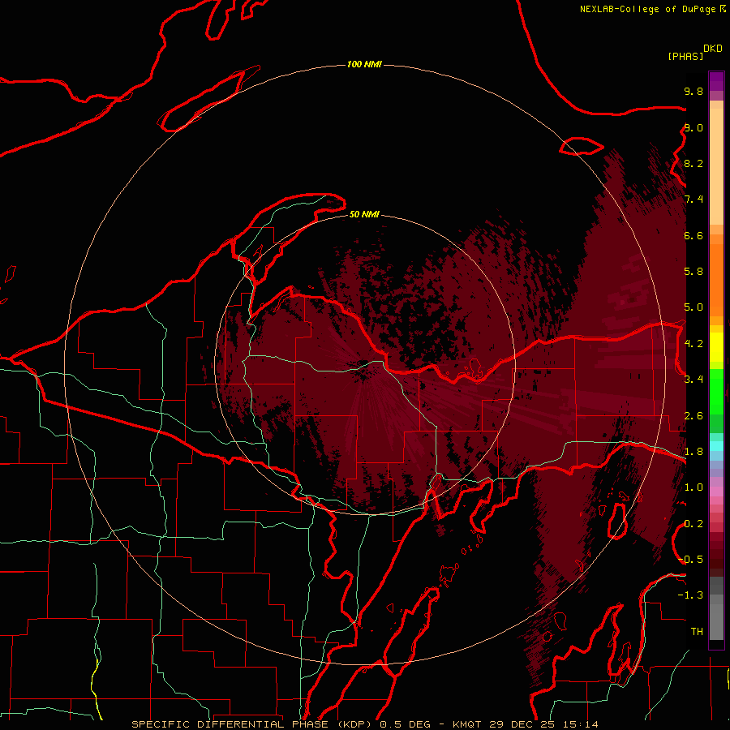This screenshot has height=730, width=730.
Task: Click the 100 NMI range ring label
Action: pyautogui.click(x=364, y=64)
